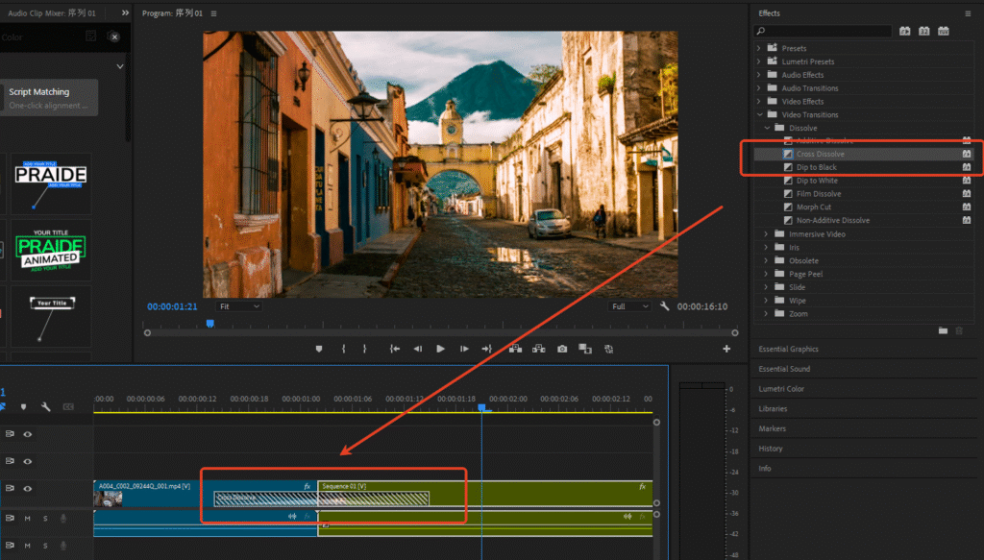Image resolution: width=984 pixels, height=560 pixels.
Task: Toggle visibility eye of the top video track
Action: coord(28,434)
